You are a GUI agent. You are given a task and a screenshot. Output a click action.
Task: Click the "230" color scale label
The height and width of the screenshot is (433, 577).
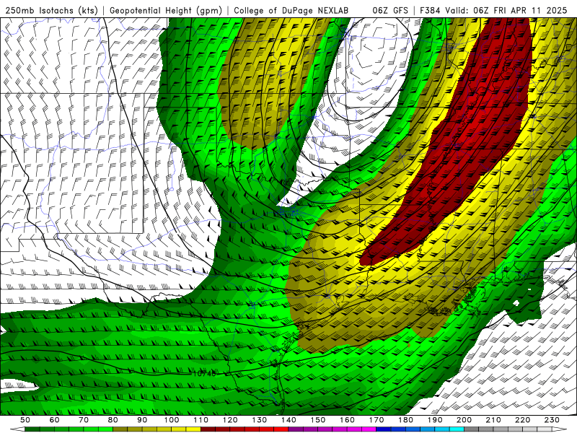[x=552, y=420]
